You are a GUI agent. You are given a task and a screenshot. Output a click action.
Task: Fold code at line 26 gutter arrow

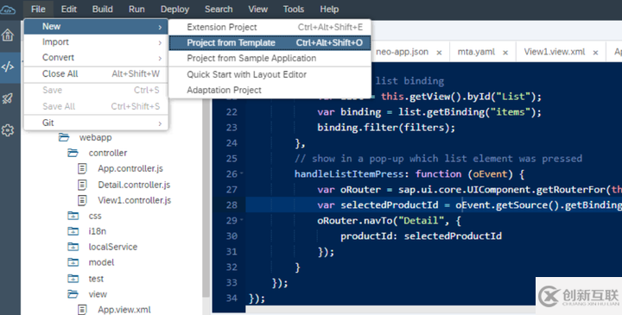[x=242, y=173]
